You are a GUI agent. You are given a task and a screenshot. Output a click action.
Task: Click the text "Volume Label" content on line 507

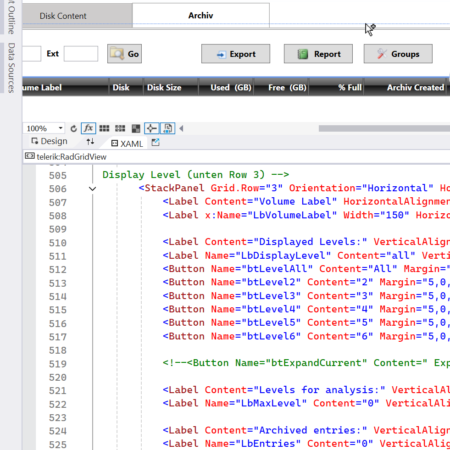point(295,201)
